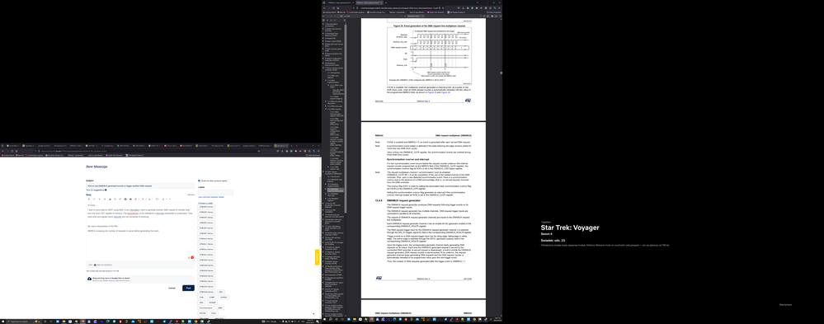Select the COMP label chip
The width and height of the screenshot is (824, 324).
(x=212, y=298)
